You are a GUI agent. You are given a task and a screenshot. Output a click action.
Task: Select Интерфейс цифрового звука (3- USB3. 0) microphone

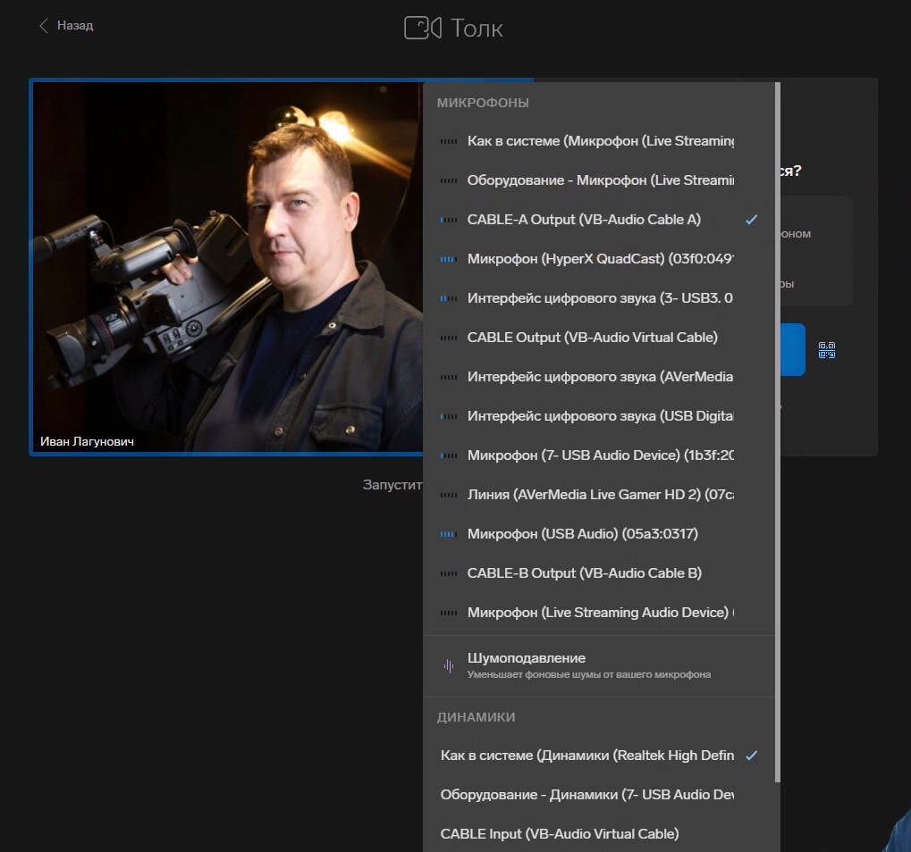point(599,298)
